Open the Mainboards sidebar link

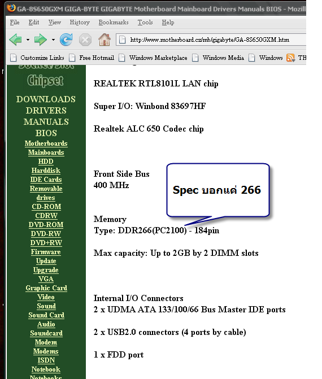[46, 153]
